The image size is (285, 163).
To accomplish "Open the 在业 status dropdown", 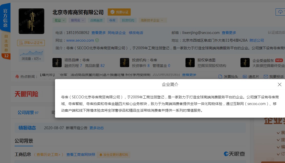I will pyautogui.click(x=59, y=20).
